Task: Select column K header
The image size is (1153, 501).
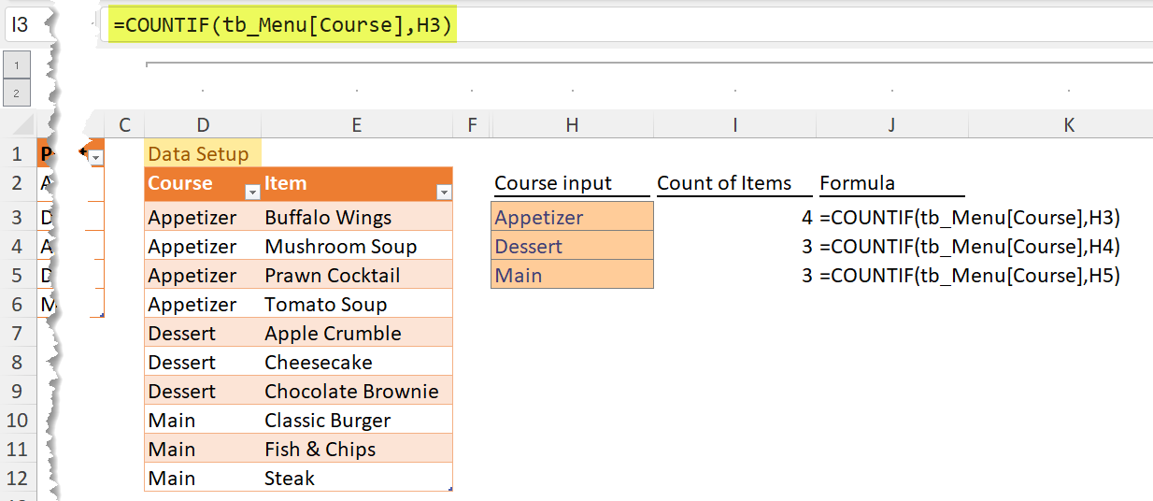Action: [x=1068, y=125]
